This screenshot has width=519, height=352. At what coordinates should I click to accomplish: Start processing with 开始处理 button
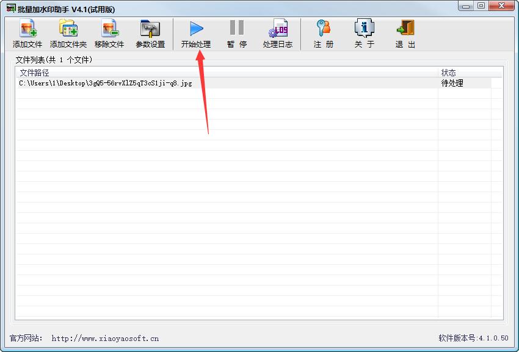tap(196, 34)
